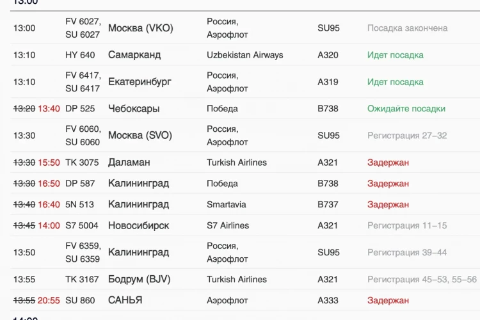Open the Самарканд HY 640 flight row

(x=245, y=55)
